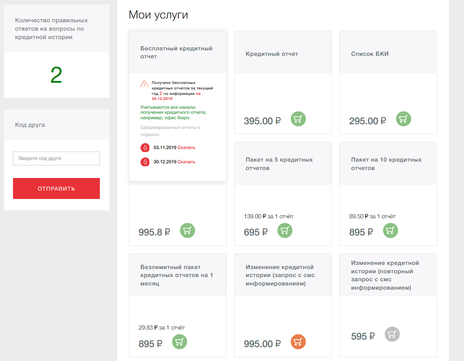Click Пакет на 5 кредитных отчетов title
The height and width of the screenshot is (361, 464).
[279, 164]
